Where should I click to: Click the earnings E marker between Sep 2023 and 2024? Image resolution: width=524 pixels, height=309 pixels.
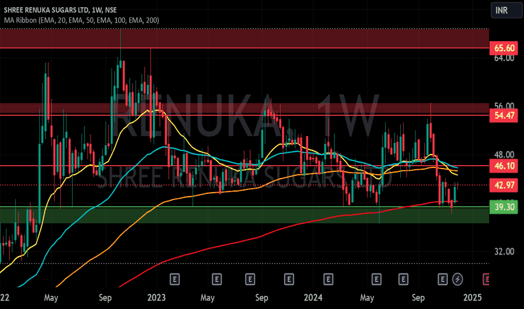pos(289,279)
